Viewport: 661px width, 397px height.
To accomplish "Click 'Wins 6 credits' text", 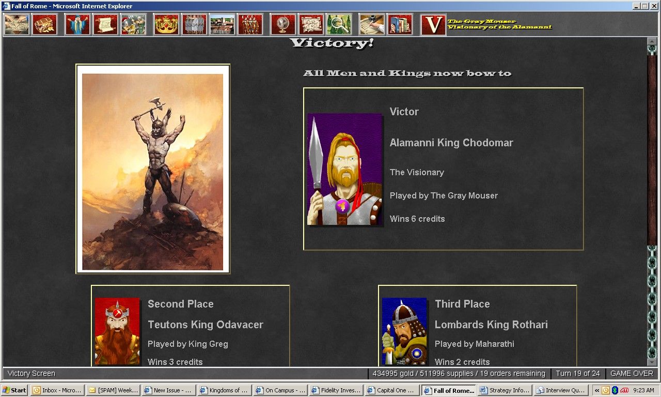I will (417, 219).
